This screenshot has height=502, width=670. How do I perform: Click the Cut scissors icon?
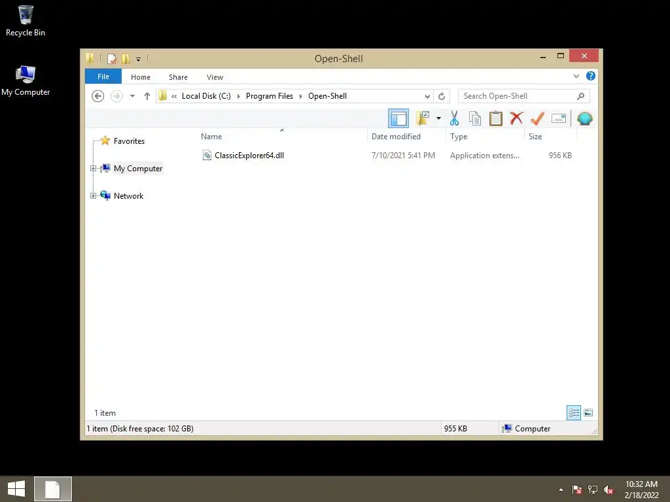tap(454, 118)
